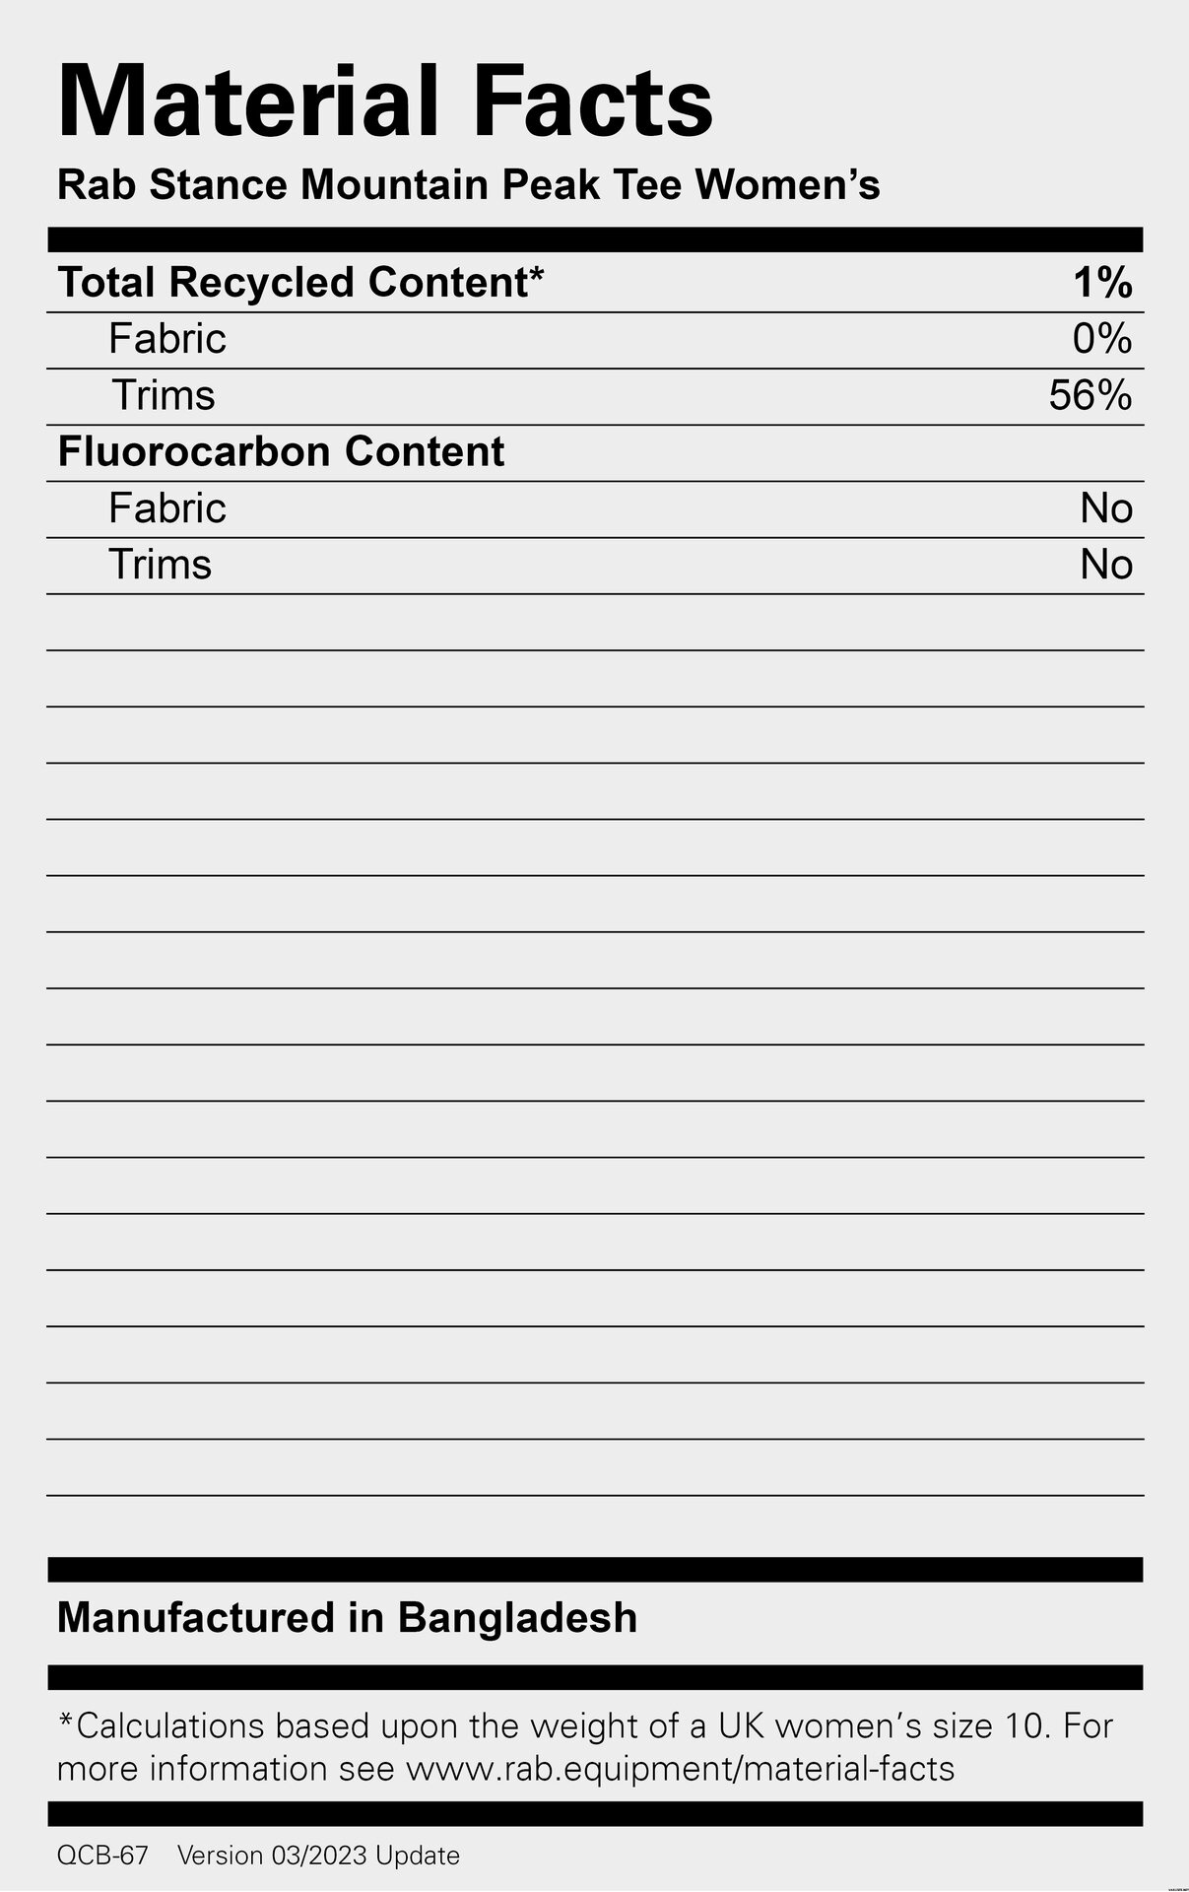Select the 56% recycled trims value
1189x1892 pixels.
point(1090,396)
